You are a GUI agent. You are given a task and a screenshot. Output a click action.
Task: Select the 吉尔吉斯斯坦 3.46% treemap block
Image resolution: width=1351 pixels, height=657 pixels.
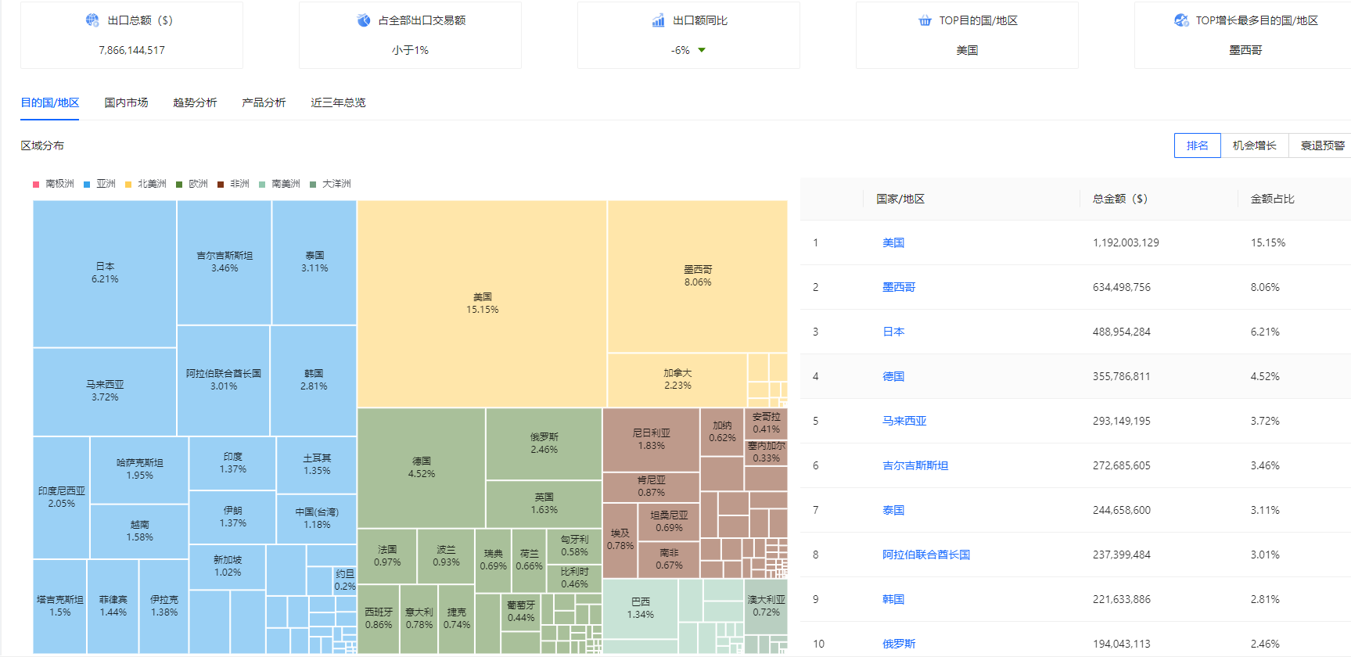[225, 262]
